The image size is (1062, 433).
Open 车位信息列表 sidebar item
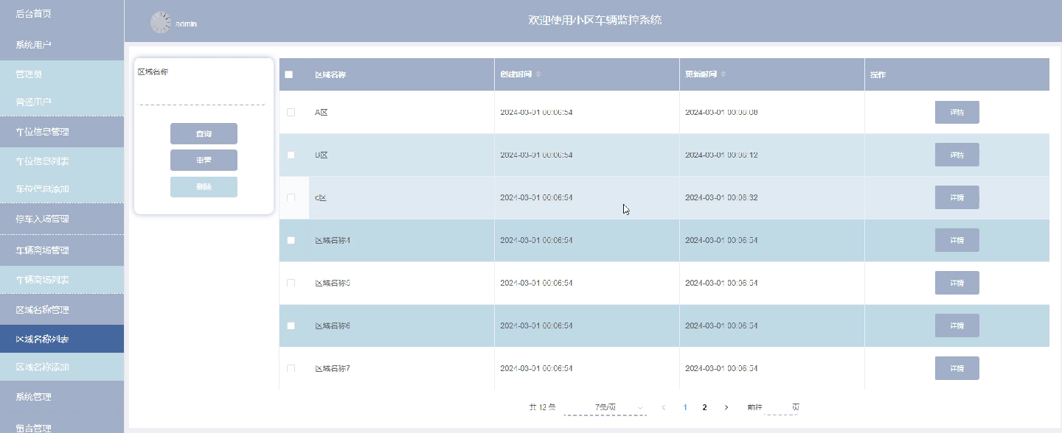[62, 161]
